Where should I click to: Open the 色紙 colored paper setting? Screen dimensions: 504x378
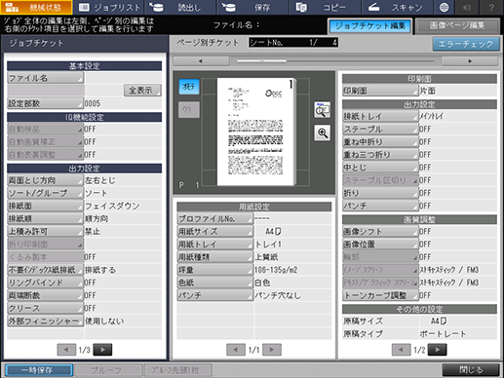[215, 283]
